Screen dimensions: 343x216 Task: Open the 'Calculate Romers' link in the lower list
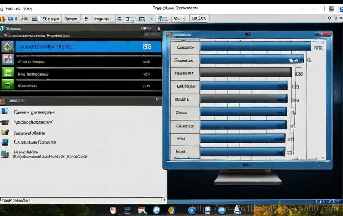click(35, 142)
